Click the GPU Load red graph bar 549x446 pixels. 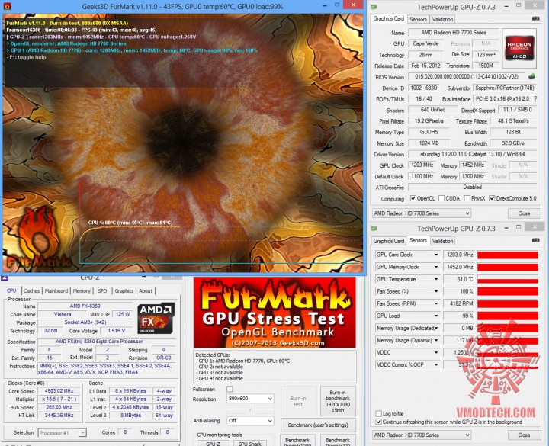pos(508,316)
